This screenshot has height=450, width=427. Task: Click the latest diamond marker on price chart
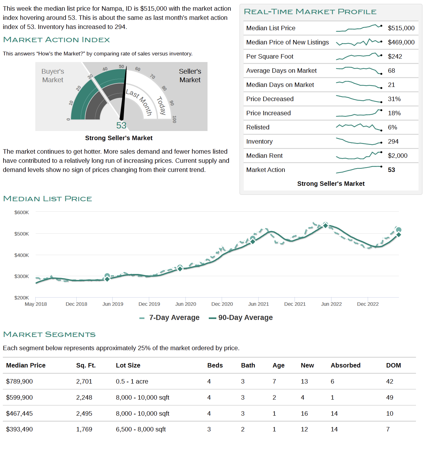(399, 235)
